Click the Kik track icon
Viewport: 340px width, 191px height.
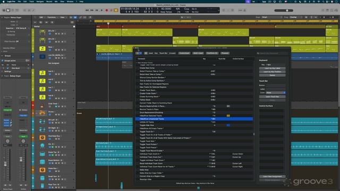(x=42, y=145)
